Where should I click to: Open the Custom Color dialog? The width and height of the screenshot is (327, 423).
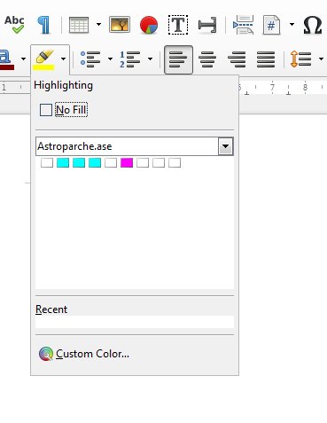tap(84, 354)
